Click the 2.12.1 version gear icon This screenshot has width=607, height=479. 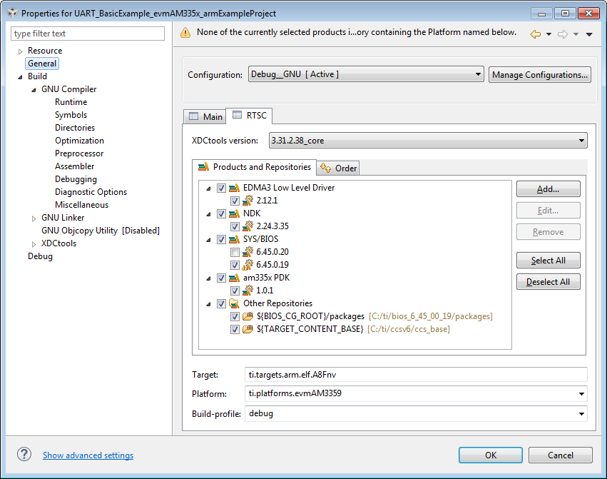(x=248, y=201)
